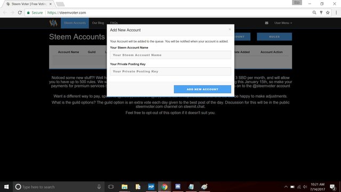Open the zoom magnifier icon in address bar
Screen dimensions: 341x192
coord(314,13)
